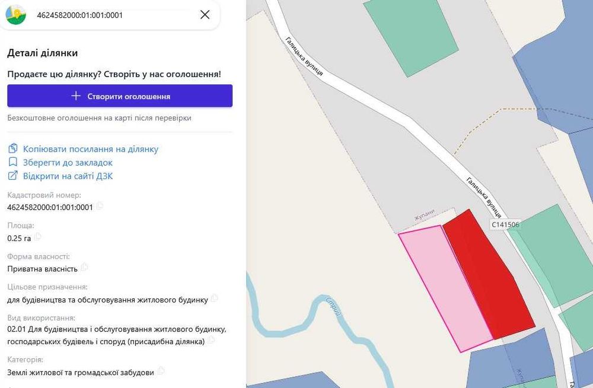Click the site logo next to the cadastral number
This screenshot has height=388, width=593.
click(x=16, y=15)
